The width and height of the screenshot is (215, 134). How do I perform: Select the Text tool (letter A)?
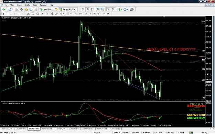click(42, 14)
